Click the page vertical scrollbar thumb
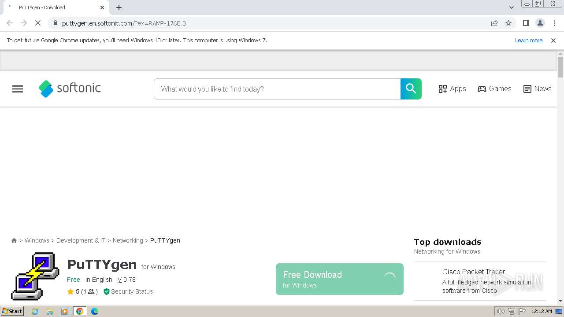The width and height of the screenshot is (564, 317). pyautogui.click(x=560, y=67)
